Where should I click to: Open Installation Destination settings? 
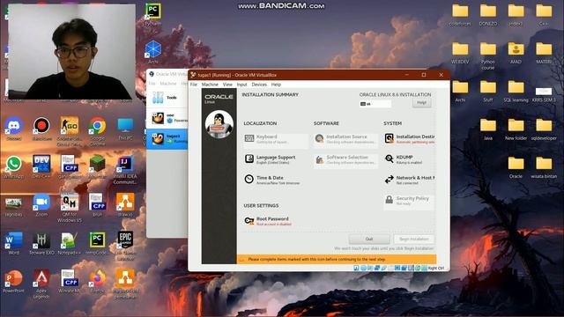(x=409, y=139)
